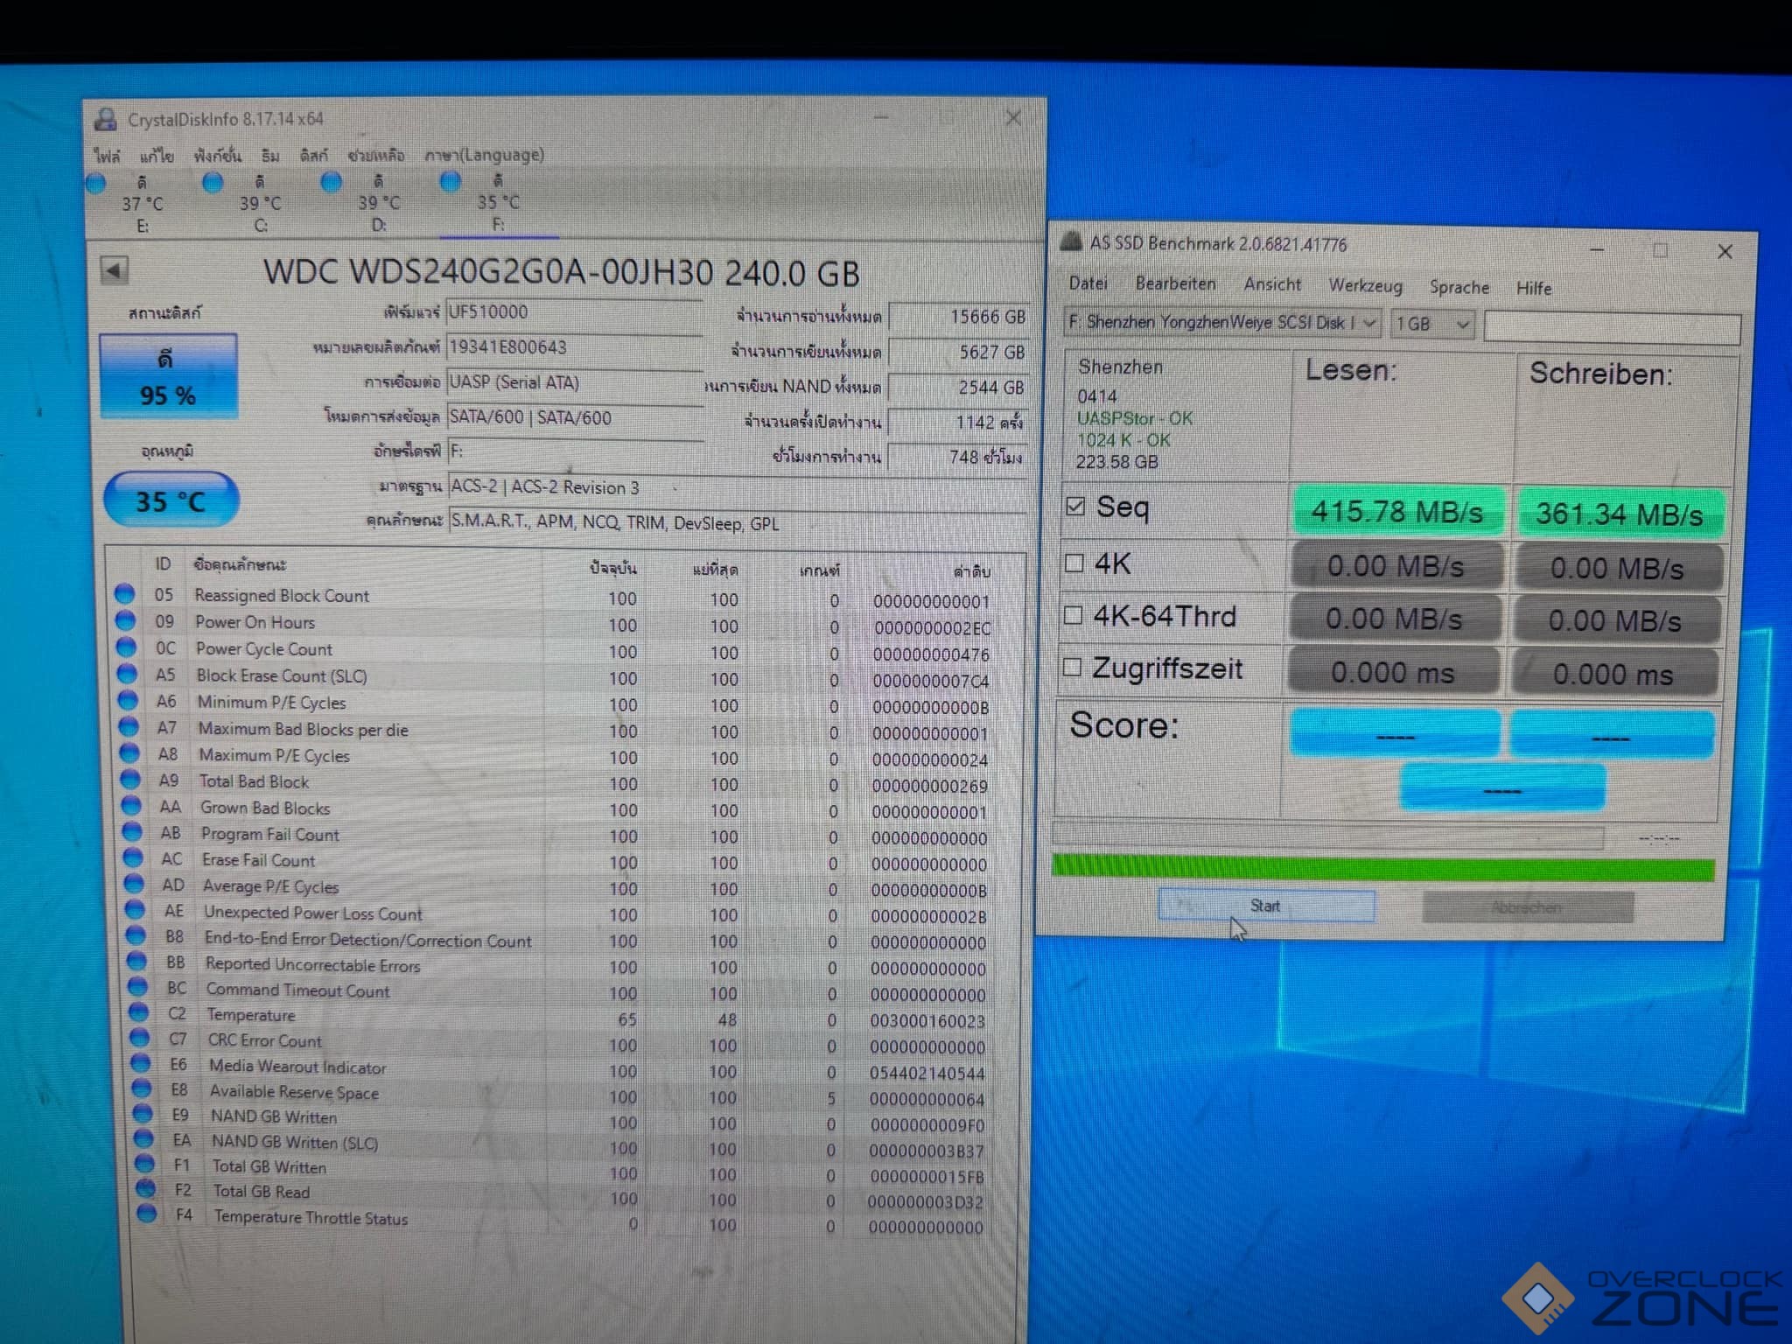Click the Seq read result 415.78 MB/s

1396,512
